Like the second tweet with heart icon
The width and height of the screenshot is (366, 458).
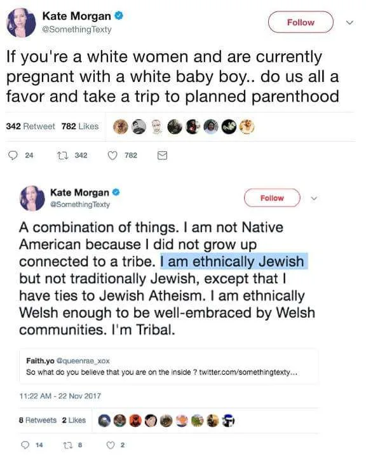coord(111,445)
